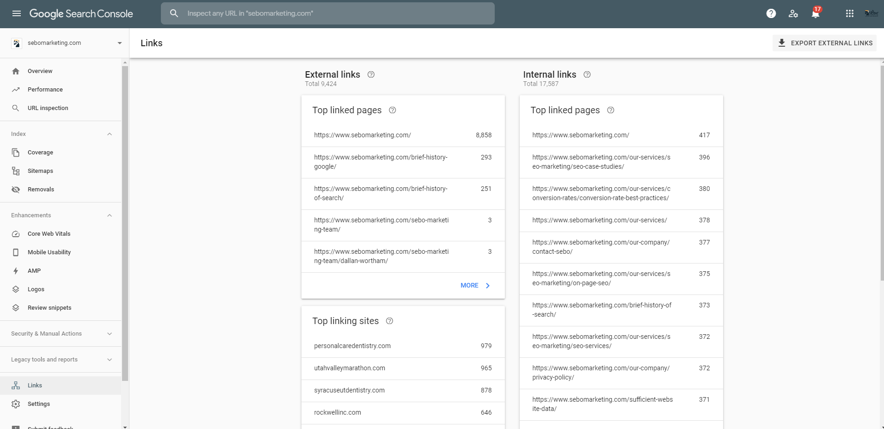Click the Core Web Vitals gauge icon
Viewport: 884px width, 429px height.
[x=16, y=233]
